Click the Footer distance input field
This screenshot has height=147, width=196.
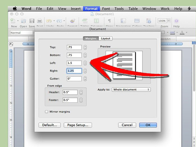[70, 100]
